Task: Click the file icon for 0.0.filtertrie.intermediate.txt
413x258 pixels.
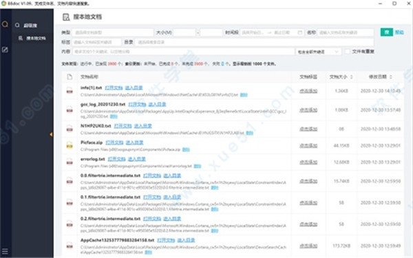Action: tap(70, 181)
